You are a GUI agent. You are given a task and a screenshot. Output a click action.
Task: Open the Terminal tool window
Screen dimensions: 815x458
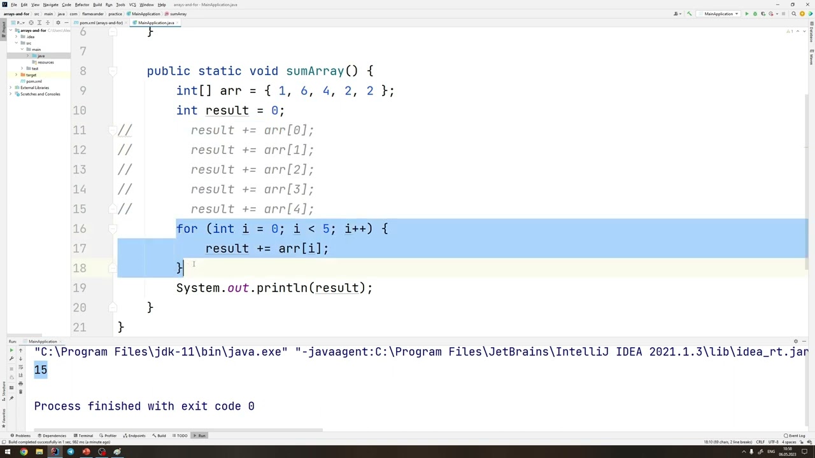pos(83,436)
